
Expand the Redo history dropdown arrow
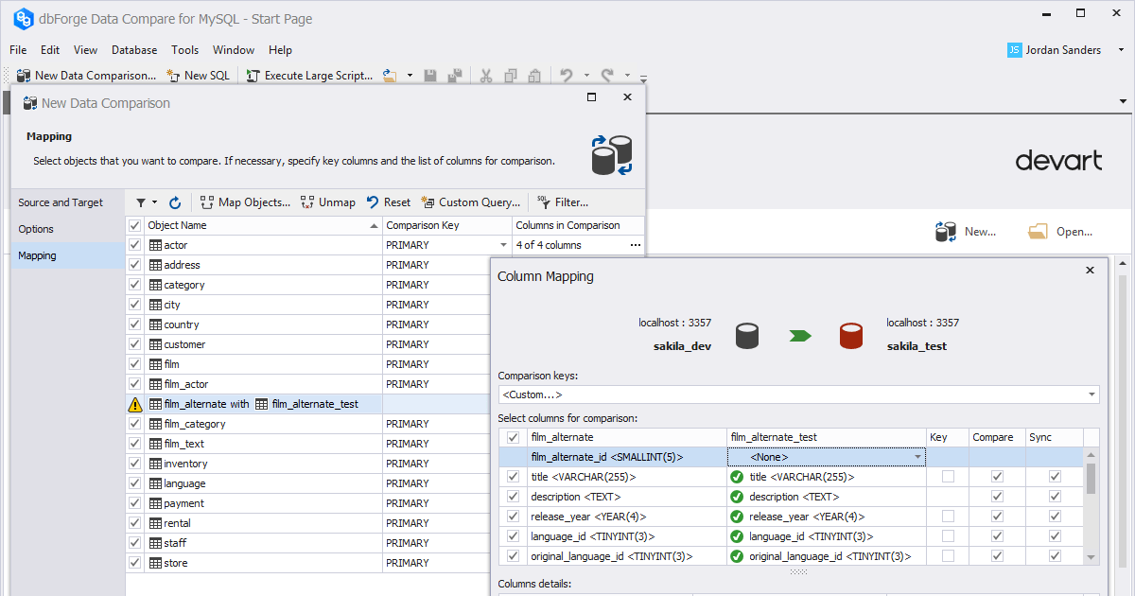[x=627, y=76]
